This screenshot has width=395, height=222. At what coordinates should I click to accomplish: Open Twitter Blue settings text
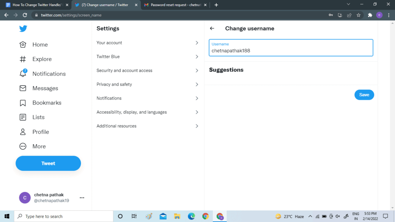(108, 57)
